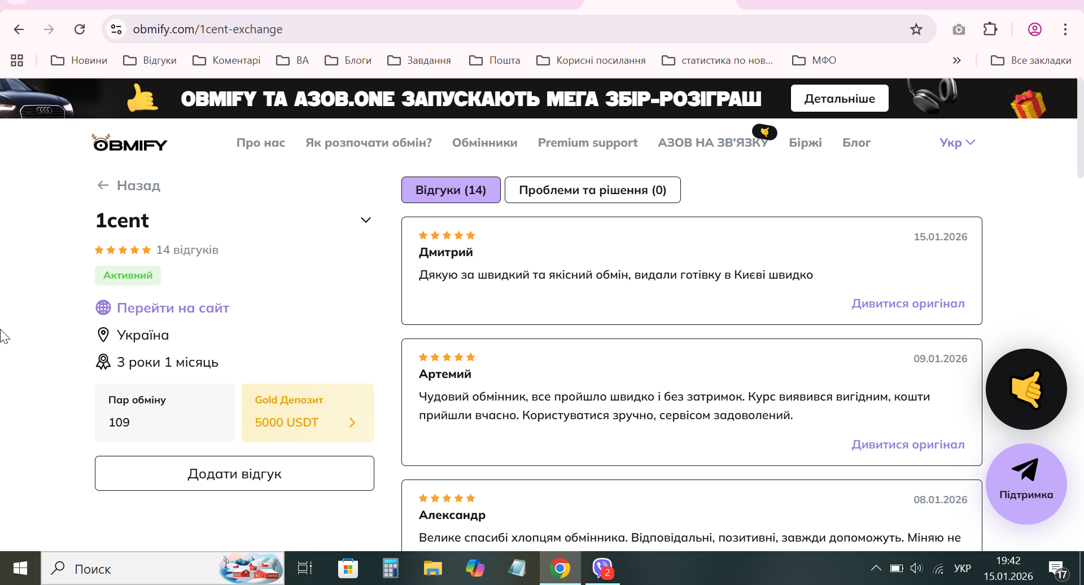Show more bookmarks with double chevron
The image size is (1084, 585).
tap(956, 60)
